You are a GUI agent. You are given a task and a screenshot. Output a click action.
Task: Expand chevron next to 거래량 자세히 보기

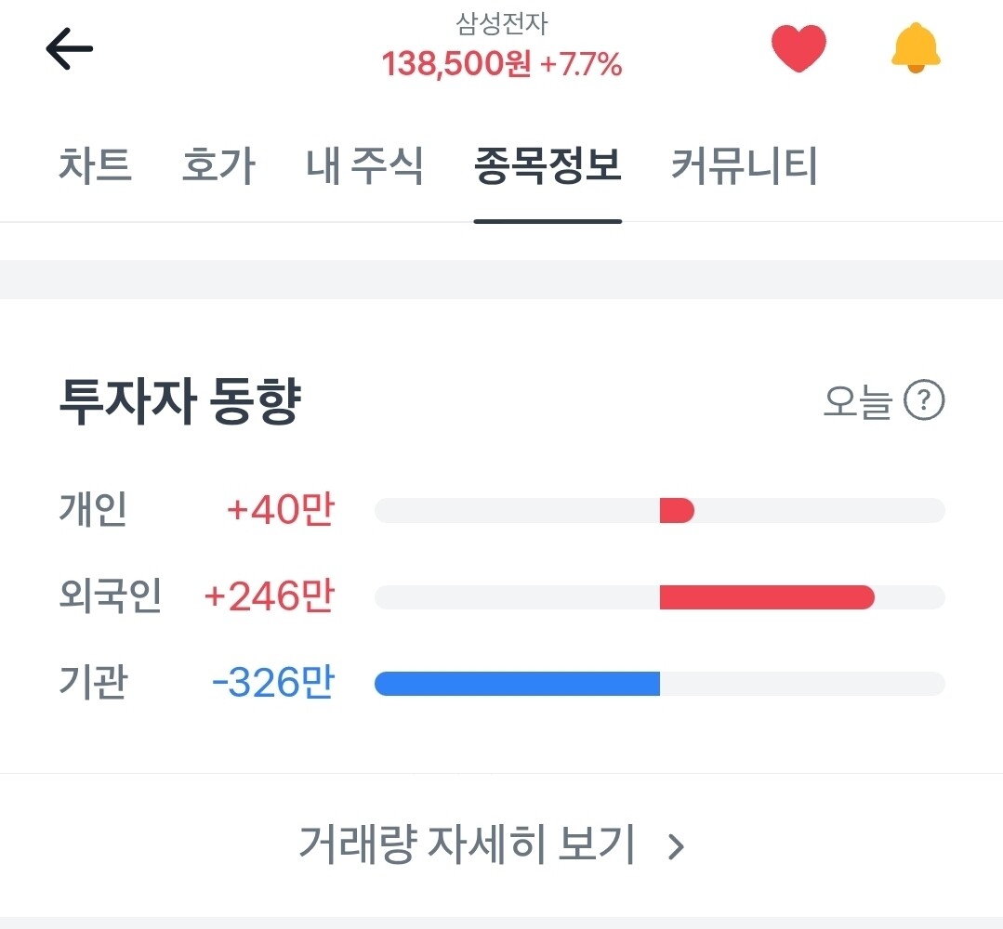point(676,846)
